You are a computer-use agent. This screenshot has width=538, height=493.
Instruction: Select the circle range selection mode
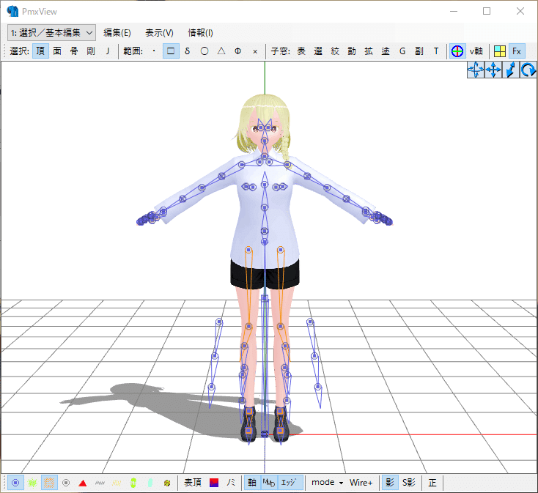204,51
